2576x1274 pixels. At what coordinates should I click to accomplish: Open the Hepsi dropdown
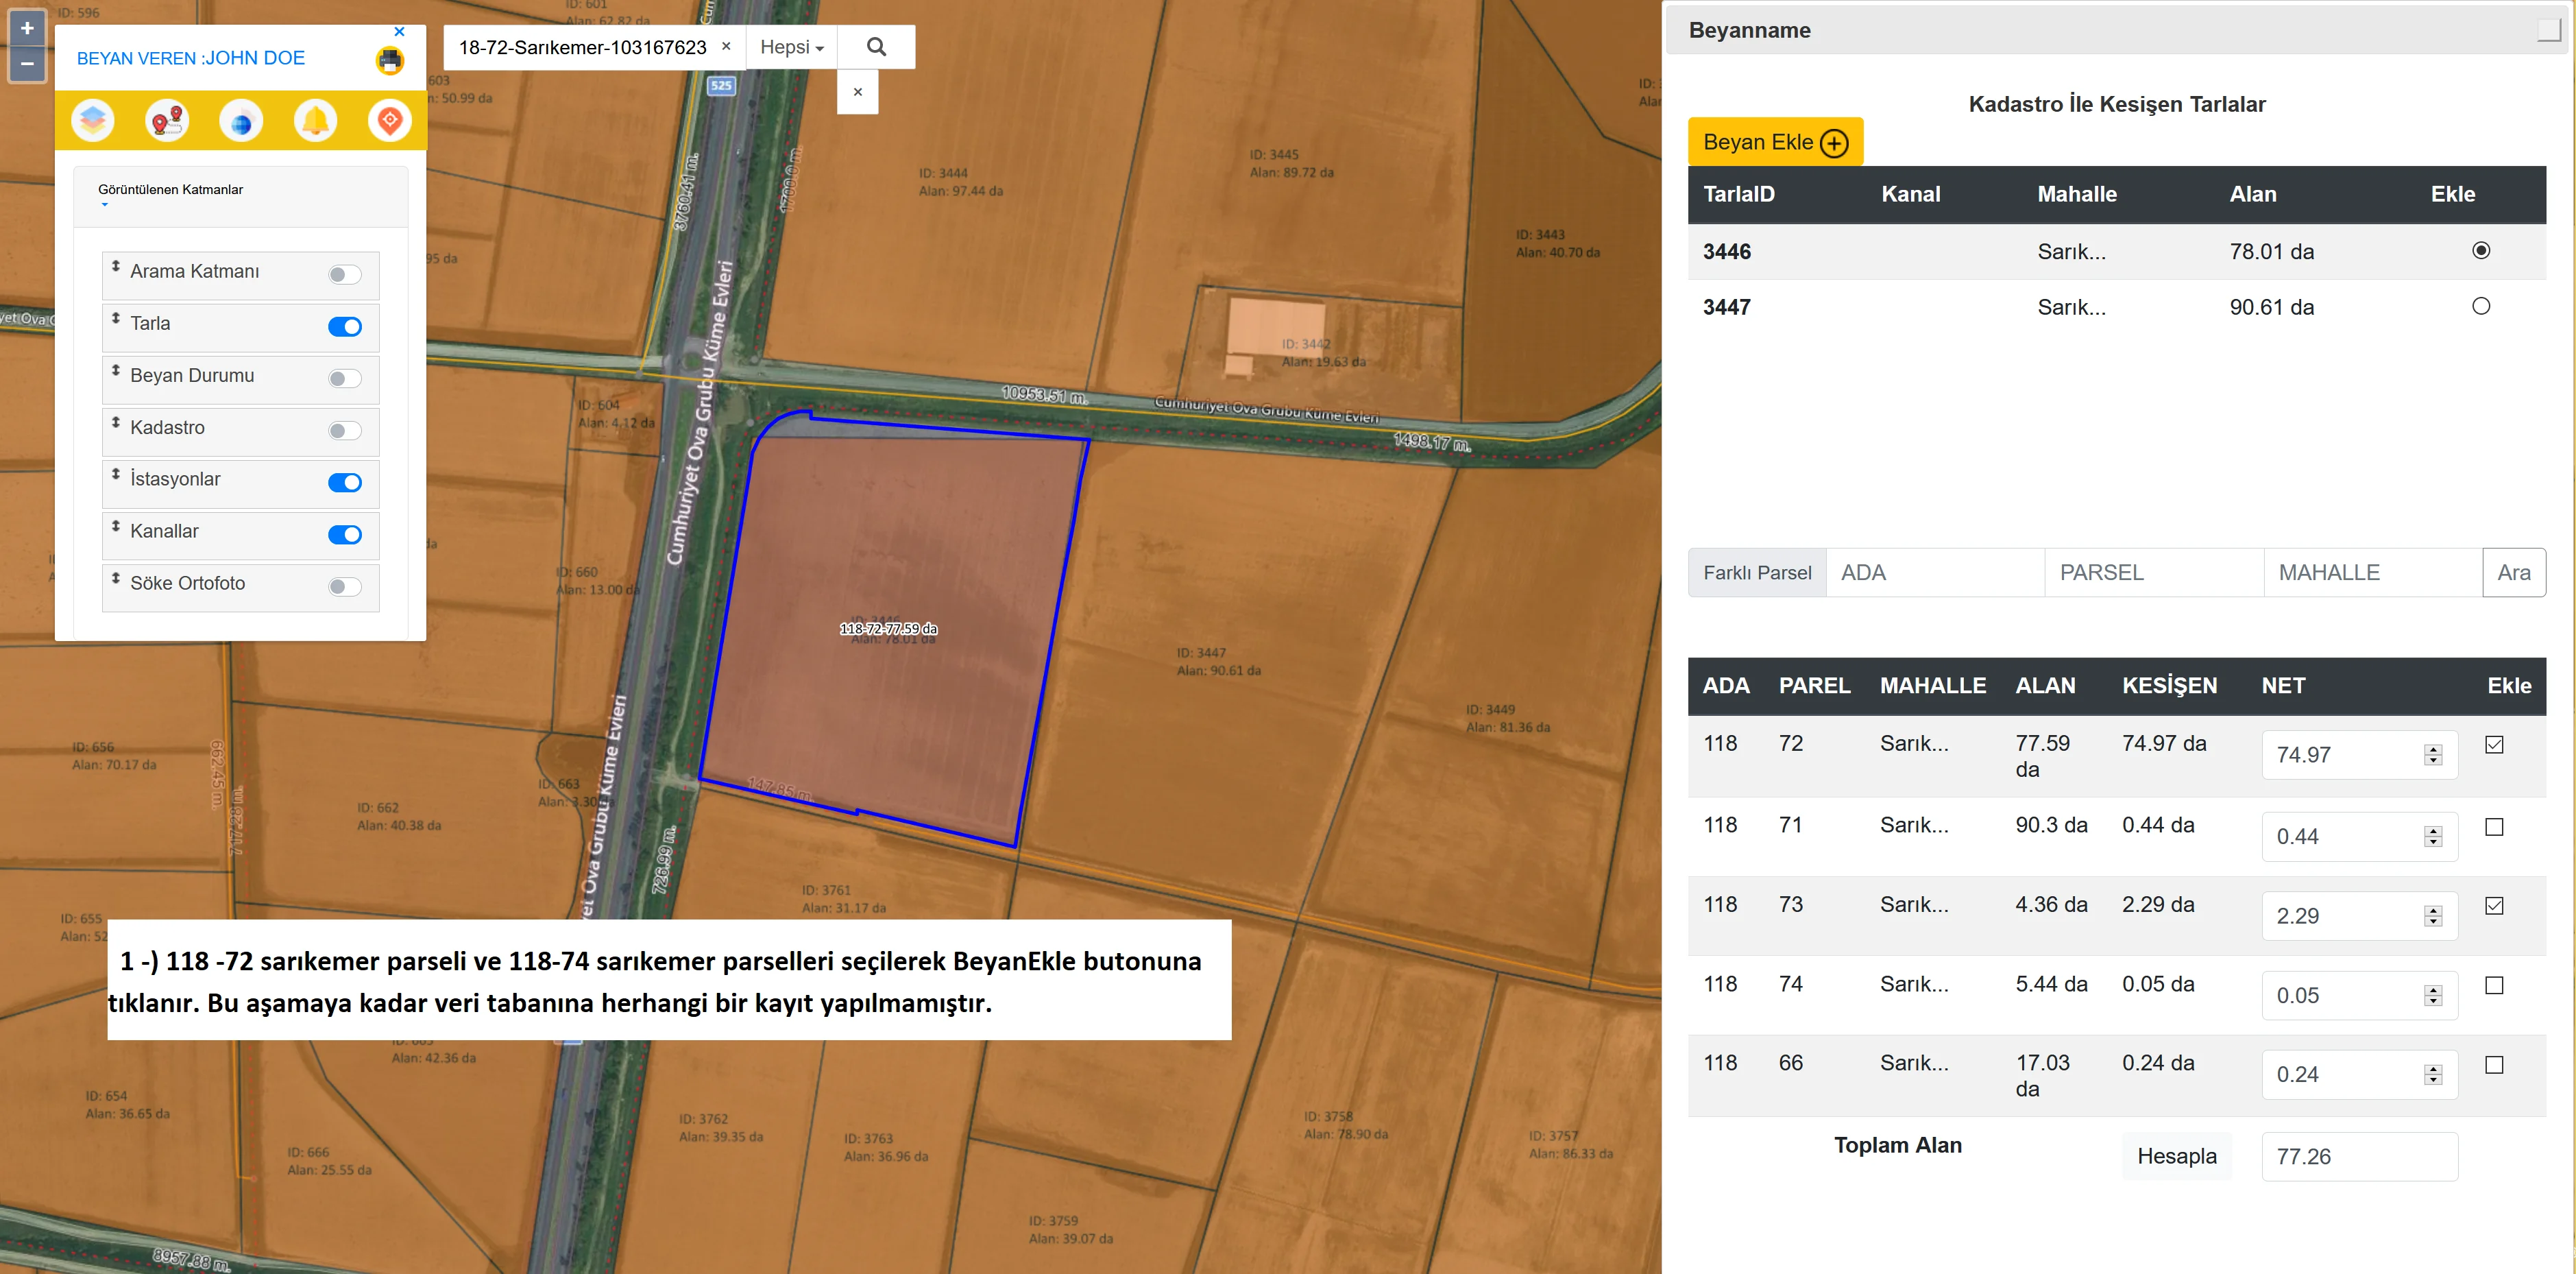click(x=791, y=47)
